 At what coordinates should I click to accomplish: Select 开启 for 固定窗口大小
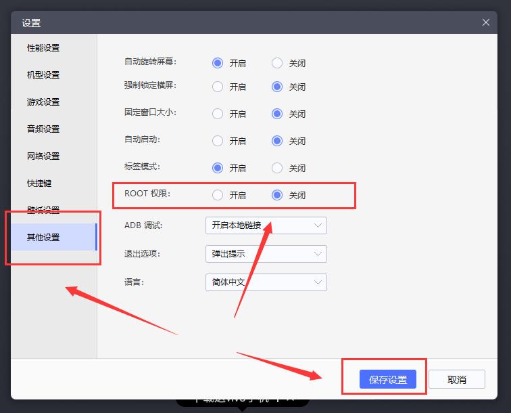218,114
